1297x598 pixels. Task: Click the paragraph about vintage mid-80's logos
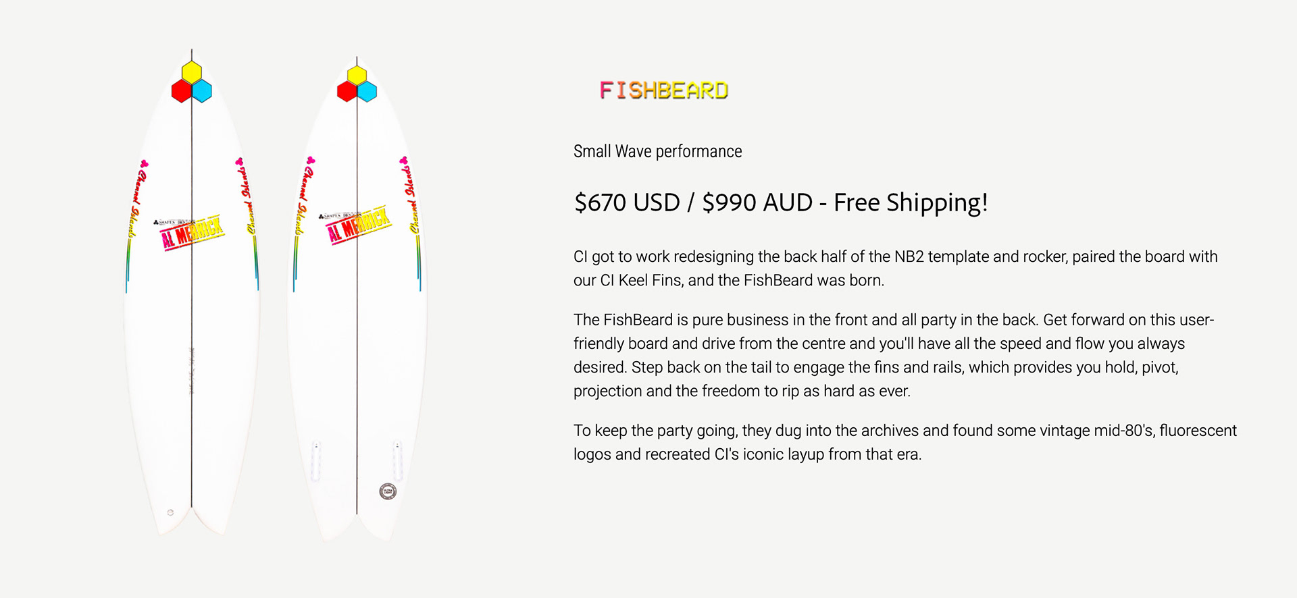point(905,442)
